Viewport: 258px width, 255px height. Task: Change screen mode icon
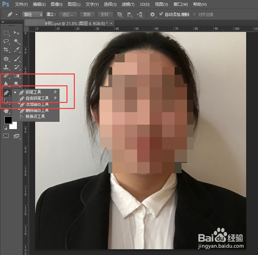pos(16,136)
